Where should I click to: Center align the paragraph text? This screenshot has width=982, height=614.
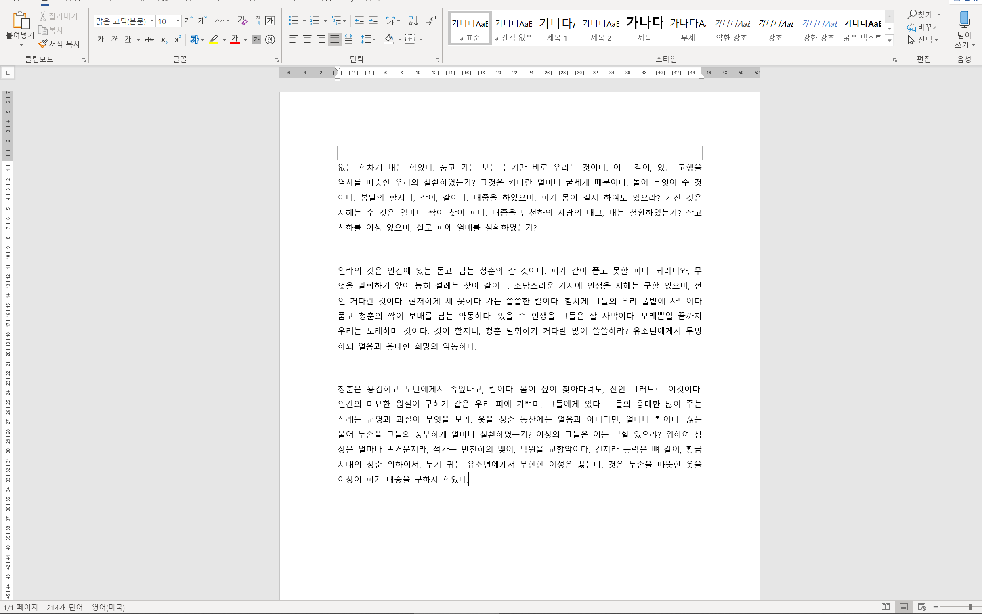click(x=307, y=40)
